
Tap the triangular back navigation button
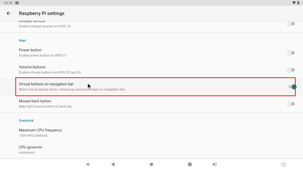[113, 164]
